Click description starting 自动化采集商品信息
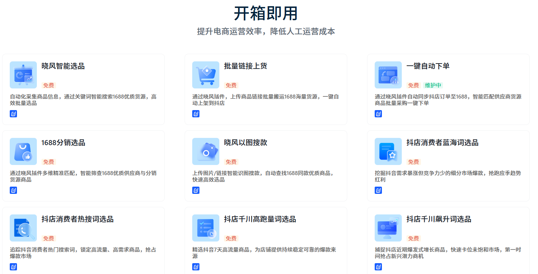 click(83, 100)
